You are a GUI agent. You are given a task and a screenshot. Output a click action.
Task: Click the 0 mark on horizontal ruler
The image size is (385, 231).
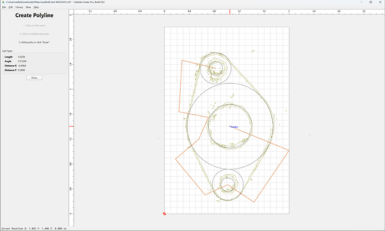click(x=164, y=11)
